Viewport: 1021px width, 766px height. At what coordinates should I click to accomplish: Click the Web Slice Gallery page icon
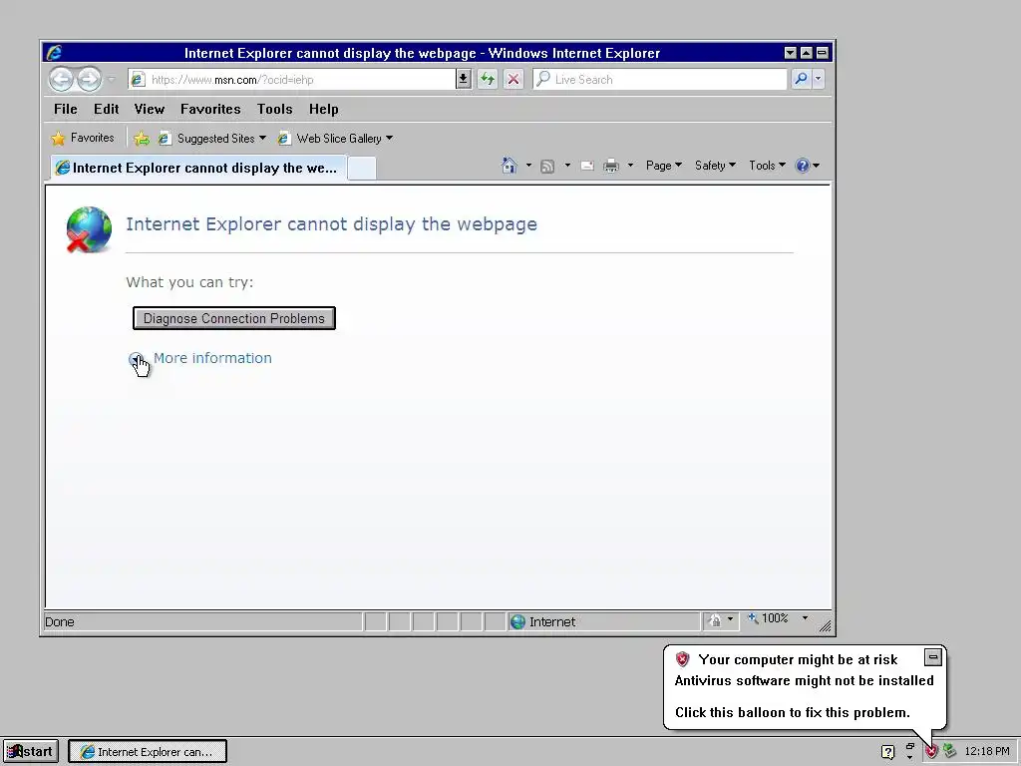[x=283, y=138]
